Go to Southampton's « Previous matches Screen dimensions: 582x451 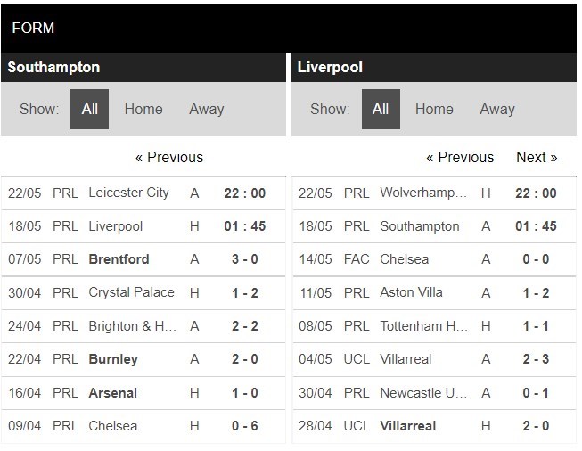tap(169, 157)
